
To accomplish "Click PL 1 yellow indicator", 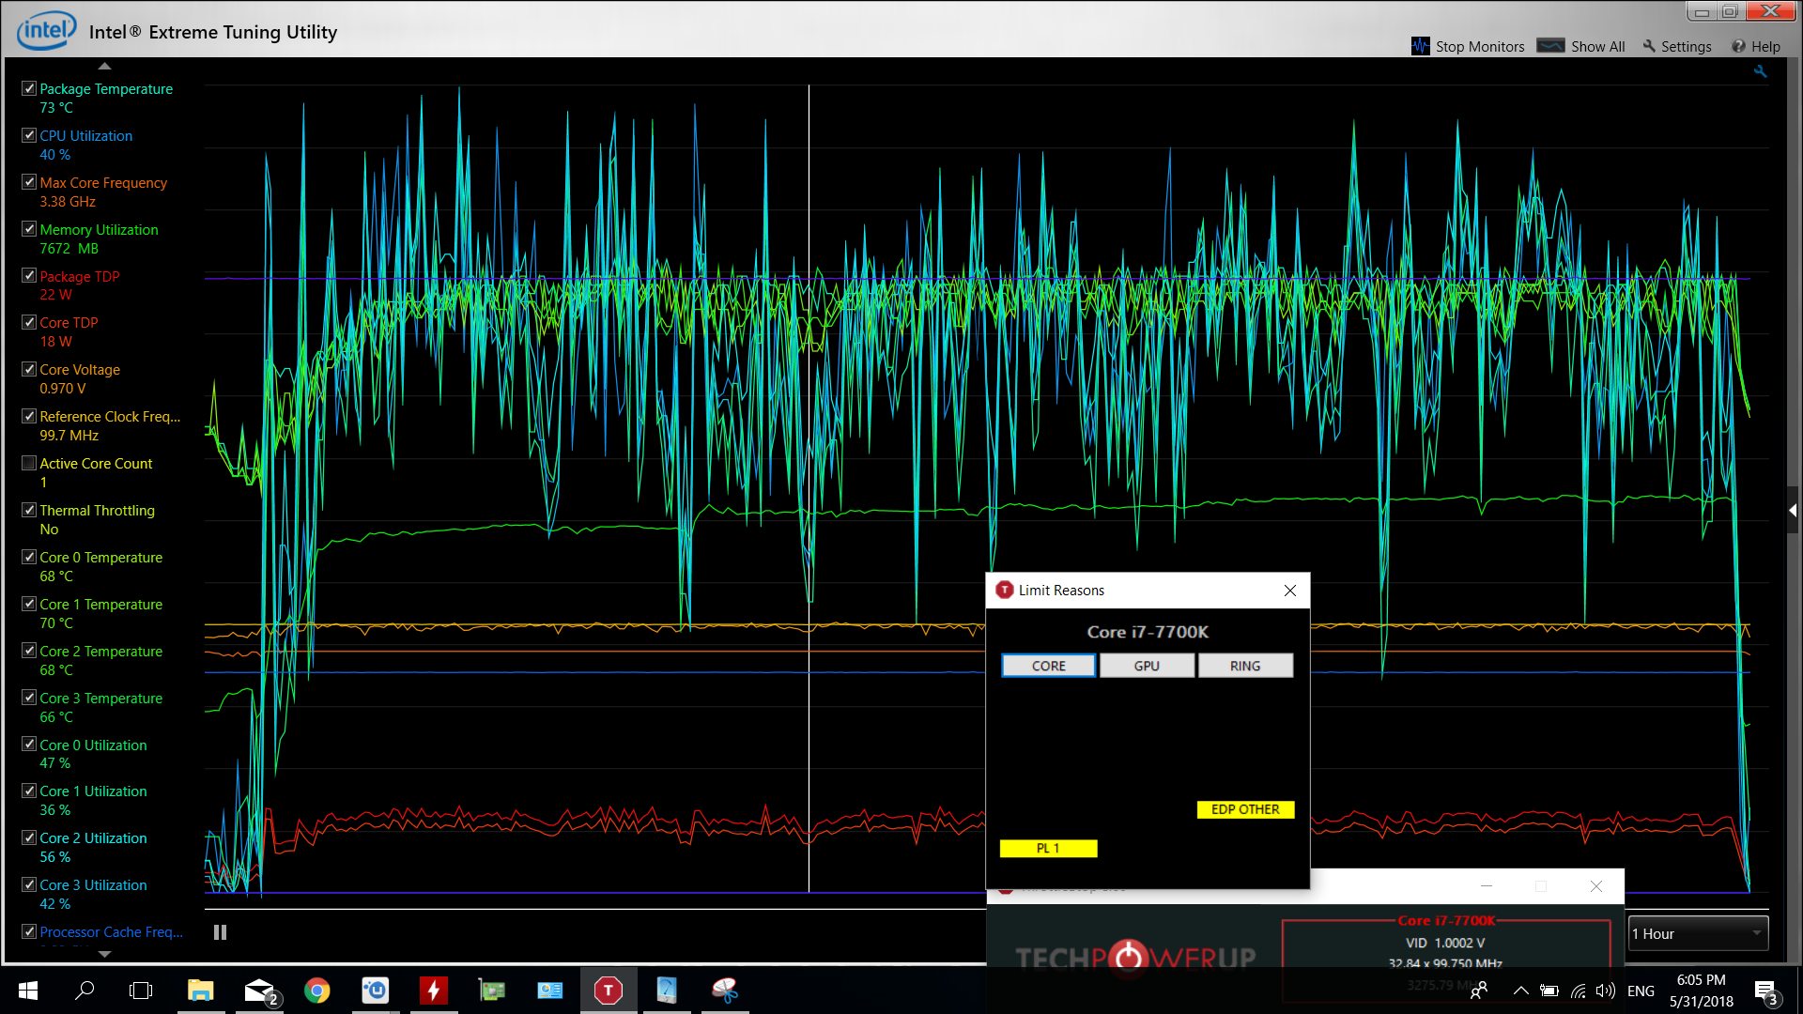I will click(1048, 848).
